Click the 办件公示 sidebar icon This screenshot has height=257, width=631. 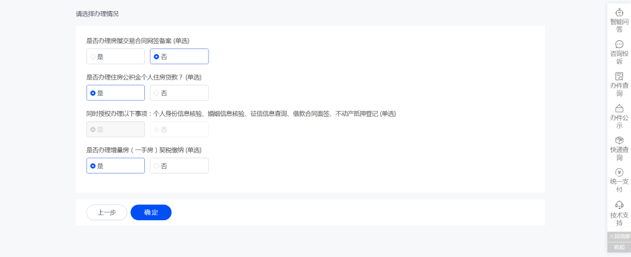pos(619,108)
